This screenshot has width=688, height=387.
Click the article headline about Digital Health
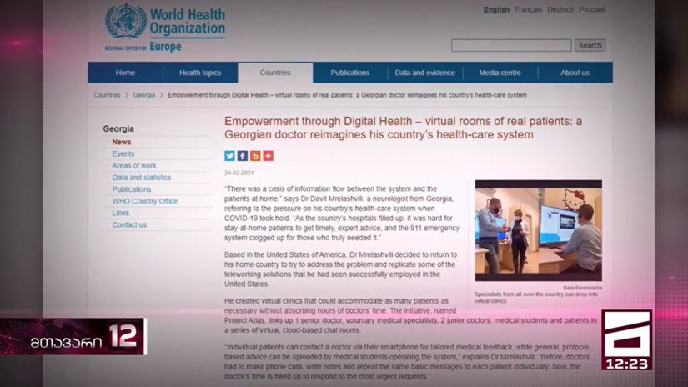(x=404, y=128)
